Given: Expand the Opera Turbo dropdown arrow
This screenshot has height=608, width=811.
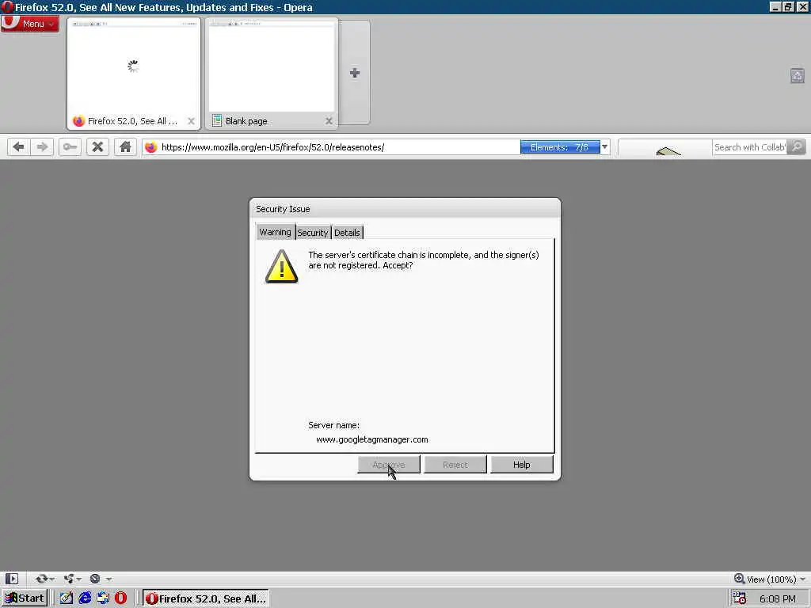Looking at the screenshot, I should (x=109, y=579).
